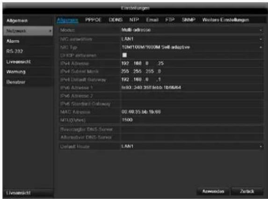Expand the Modus dropdown showing Multi-adresse
268x199 pixels.
pyautogui.click(x=192, y=30)
